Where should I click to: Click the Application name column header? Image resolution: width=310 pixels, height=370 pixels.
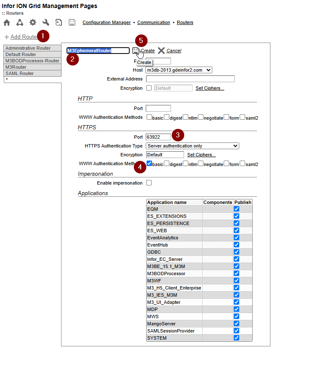(x=167, y=202)
